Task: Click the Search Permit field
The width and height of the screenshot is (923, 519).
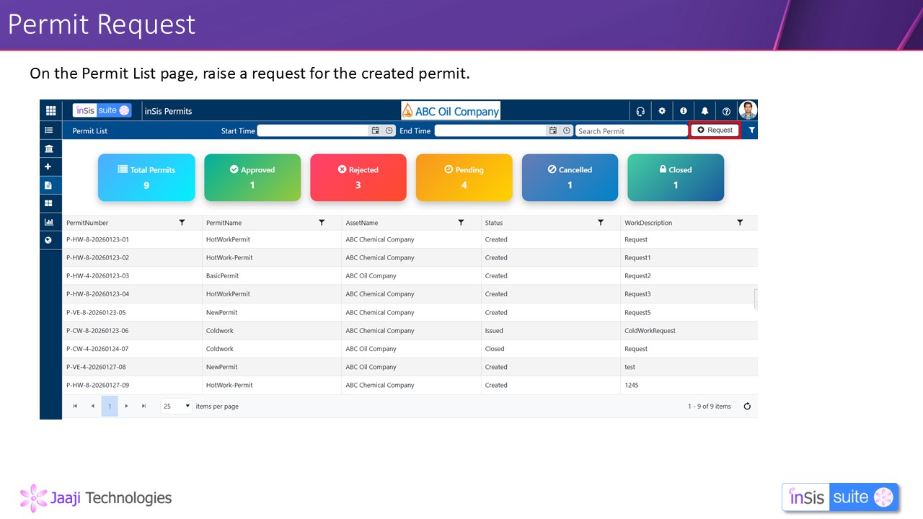Action: coord(631,131)
